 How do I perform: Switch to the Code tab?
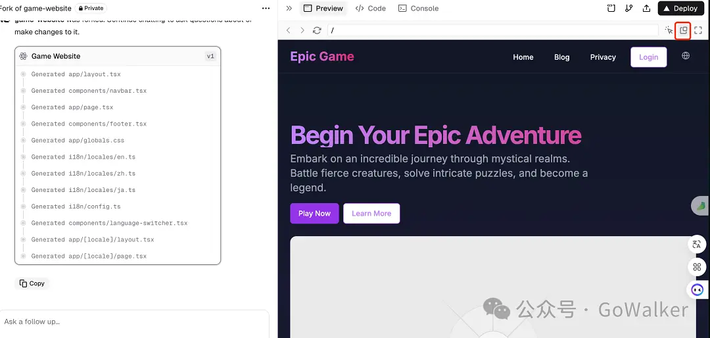click(371, 9)
